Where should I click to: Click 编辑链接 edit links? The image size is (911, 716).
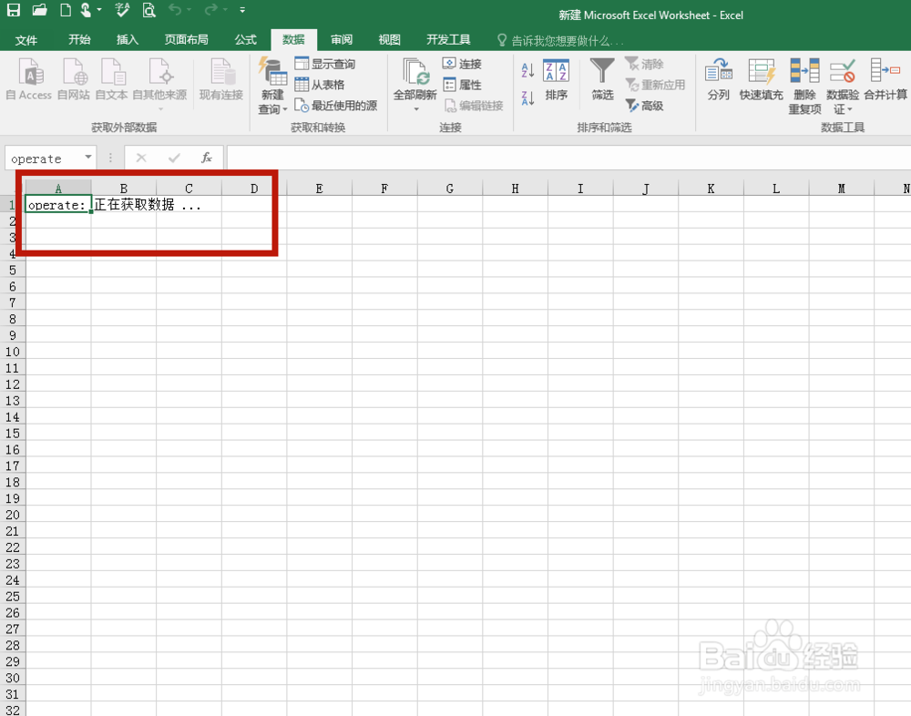[474, 106]
